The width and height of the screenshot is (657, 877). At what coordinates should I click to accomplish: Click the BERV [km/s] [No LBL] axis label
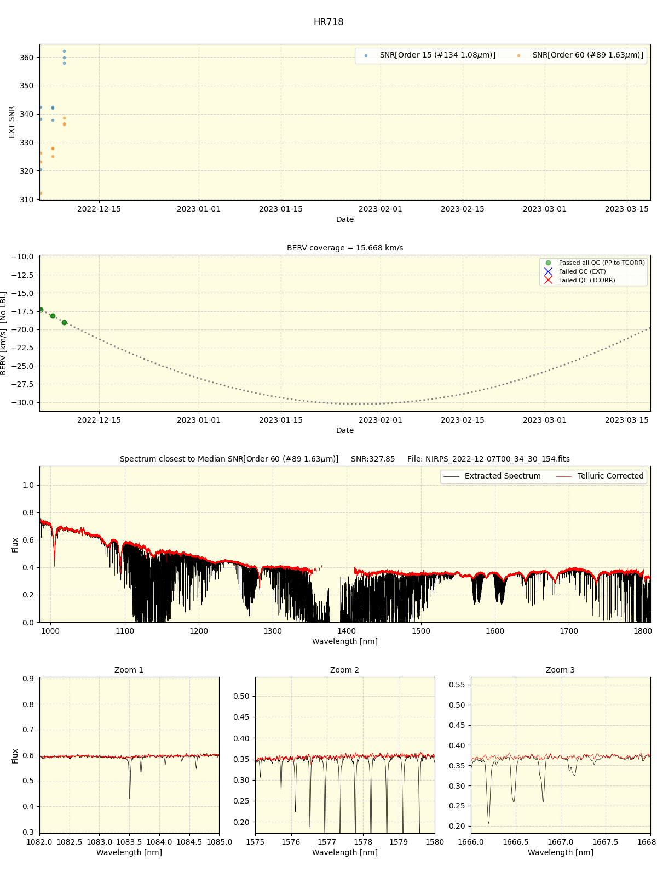3,333
